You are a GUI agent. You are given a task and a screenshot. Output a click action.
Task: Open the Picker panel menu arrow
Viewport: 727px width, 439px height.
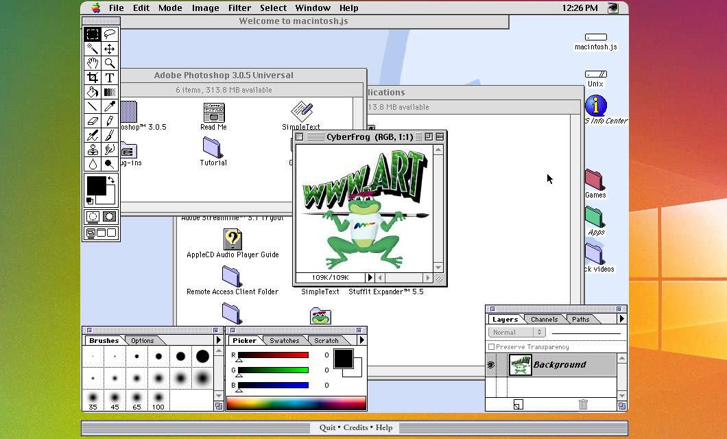pos(361,340)
